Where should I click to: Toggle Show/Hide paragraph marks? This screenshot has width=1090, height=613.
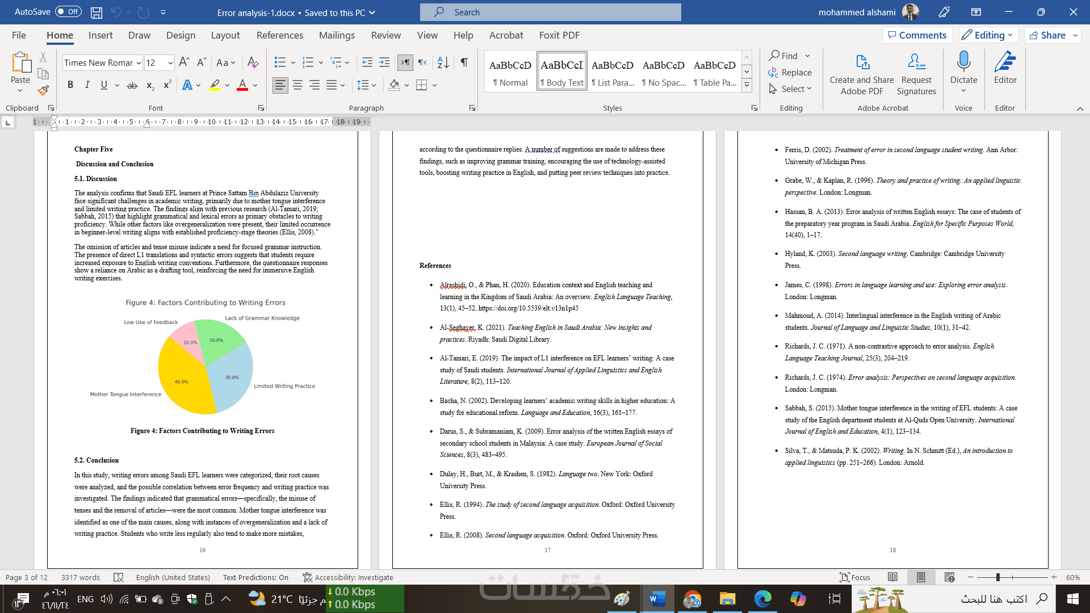pyautogui.click(x=464, y=62)
